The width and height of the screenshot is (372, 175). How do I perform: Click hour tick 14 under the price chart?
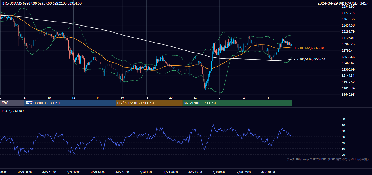coord(98,97)
